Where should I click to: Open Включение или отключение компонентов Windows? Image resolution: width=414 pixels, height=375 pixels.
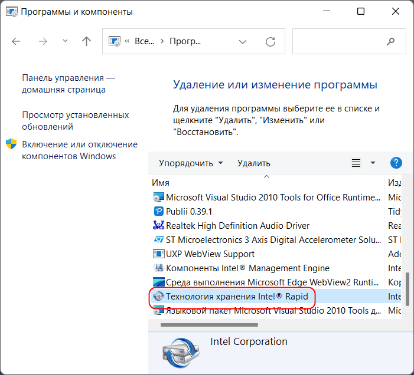80,150
